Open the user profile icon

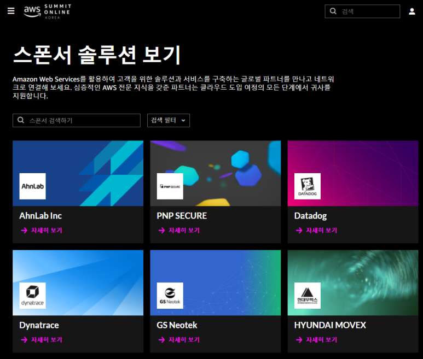412,11
